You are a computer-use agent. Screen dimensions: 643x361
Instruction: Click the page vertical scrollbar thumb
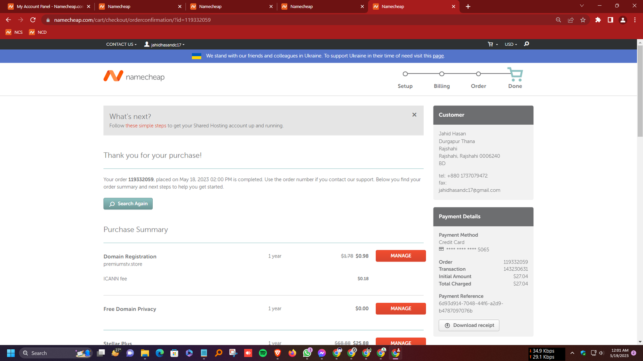tap(640, 91)
